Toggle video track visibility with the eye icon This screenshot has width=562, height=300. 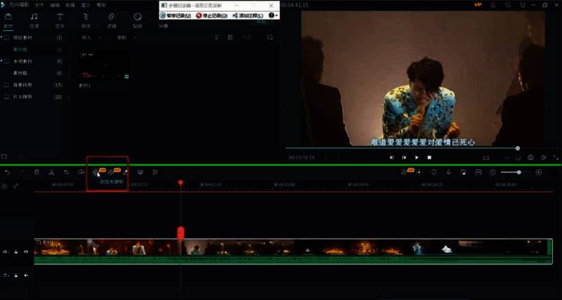[x=26, y=251]
